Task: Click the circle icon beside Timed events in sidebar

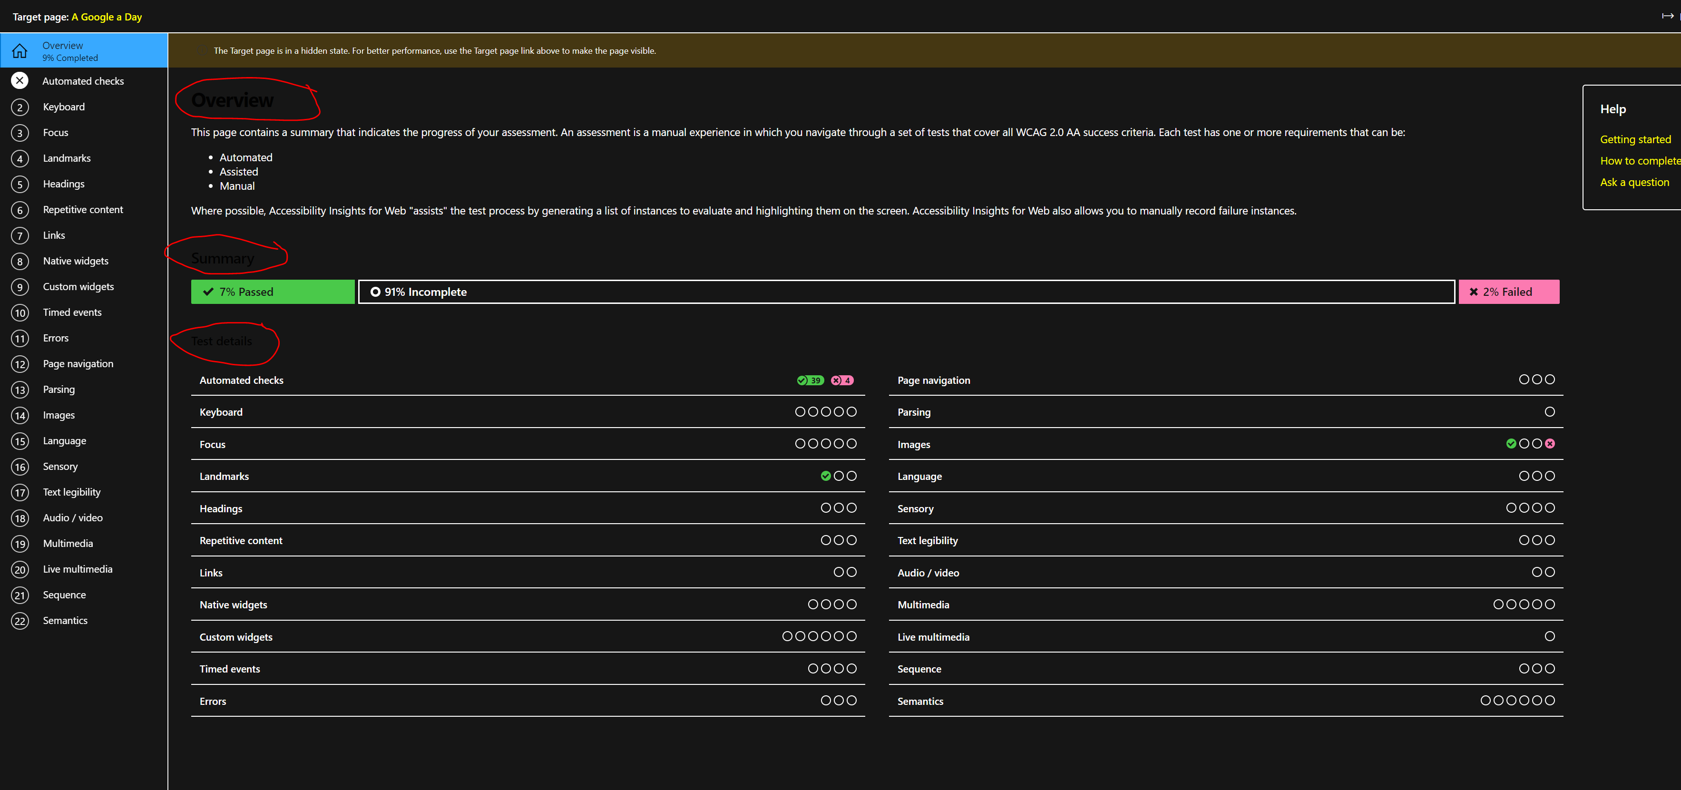Action: 20,312
